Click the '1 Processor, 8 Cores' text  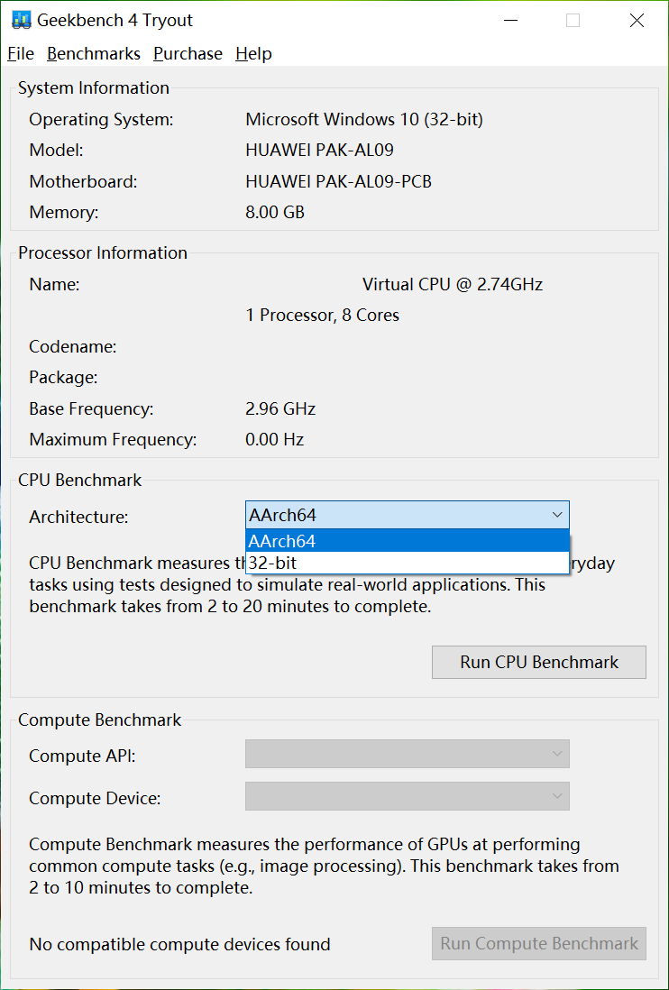(x=323, y=315)
